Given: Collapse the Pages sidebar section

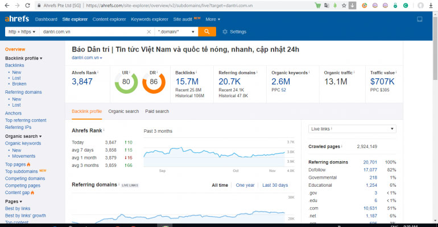Looking at the screenshot, I should [x=14, y=201].
